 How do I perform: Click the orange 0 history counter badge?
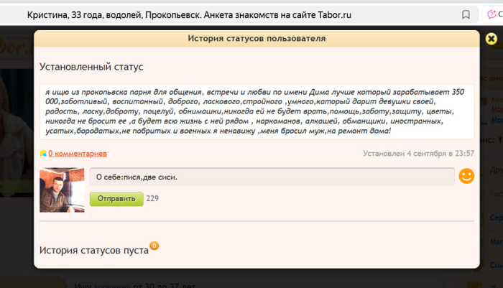(154, 246)
